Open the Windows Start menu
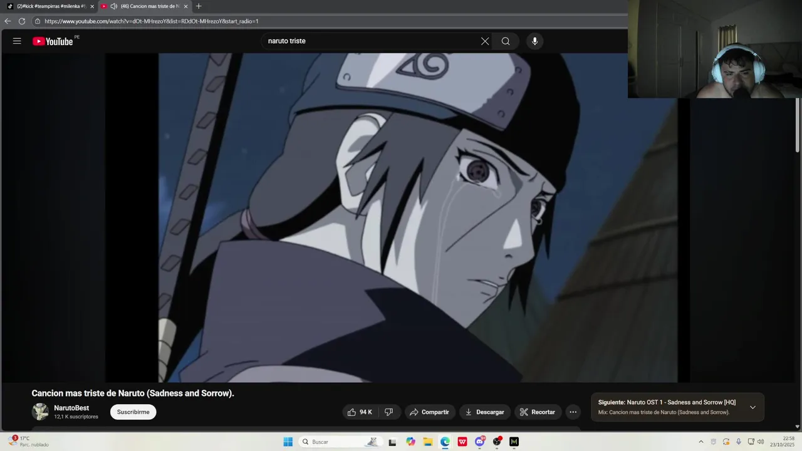The height and width of the screenshot is (451, 802). 288,442
